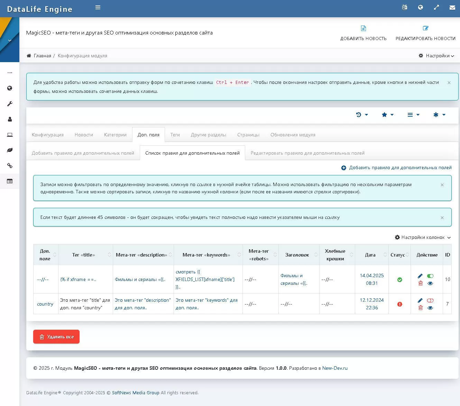Click the {% if xfname ==.. title cell

(78, 279)
